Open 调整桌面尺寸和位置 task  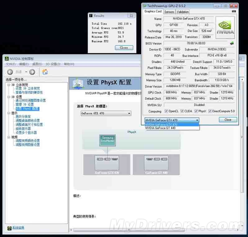(29, 125)
